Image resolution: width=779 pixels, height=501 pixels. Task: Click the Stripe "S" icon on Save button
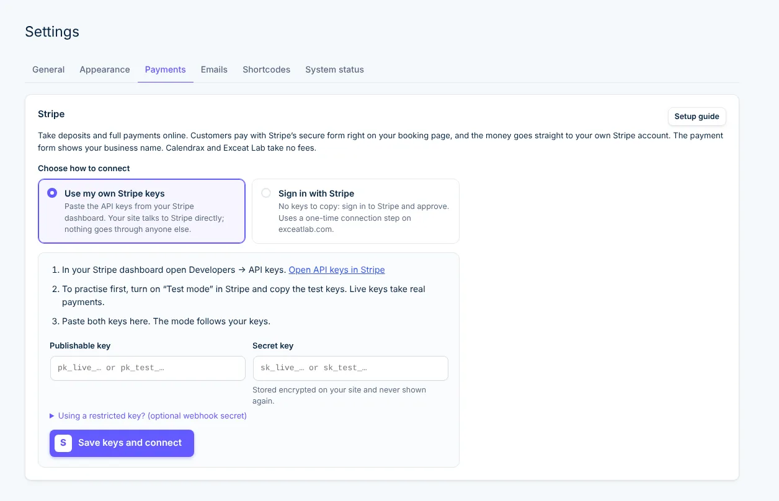pyautogui.click(x=63, y=443)
